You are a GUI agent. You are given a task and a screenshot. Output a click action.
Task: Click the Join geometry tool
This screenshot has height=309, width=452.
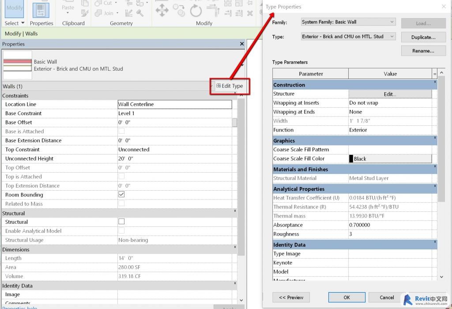point(104,13)
